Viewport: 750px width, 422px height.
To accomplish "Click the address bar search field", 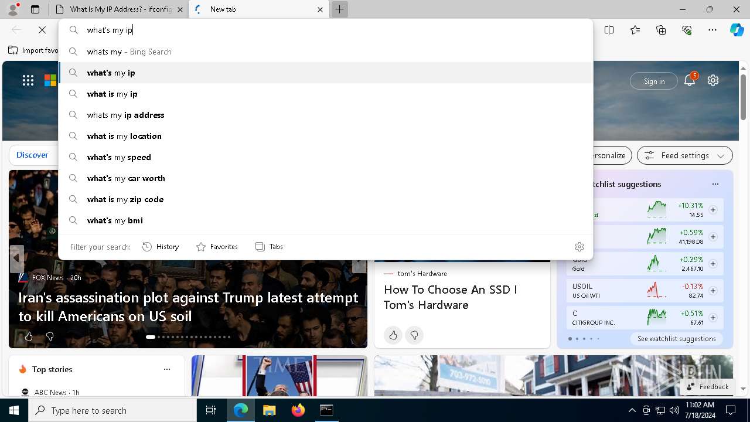I will 326,30.
